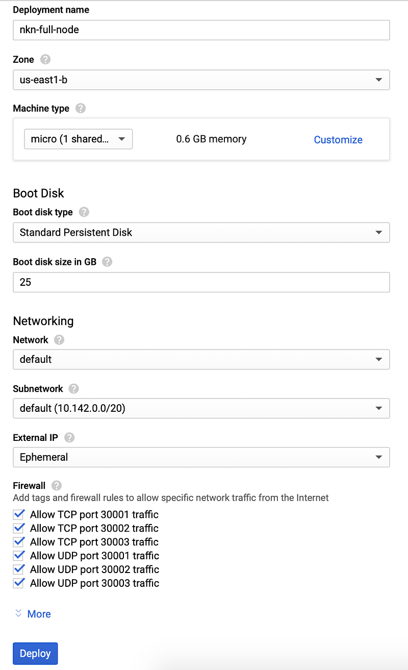
Task: Open the Zone dropdown showing us-east1-b
Action: click(201, 80)
